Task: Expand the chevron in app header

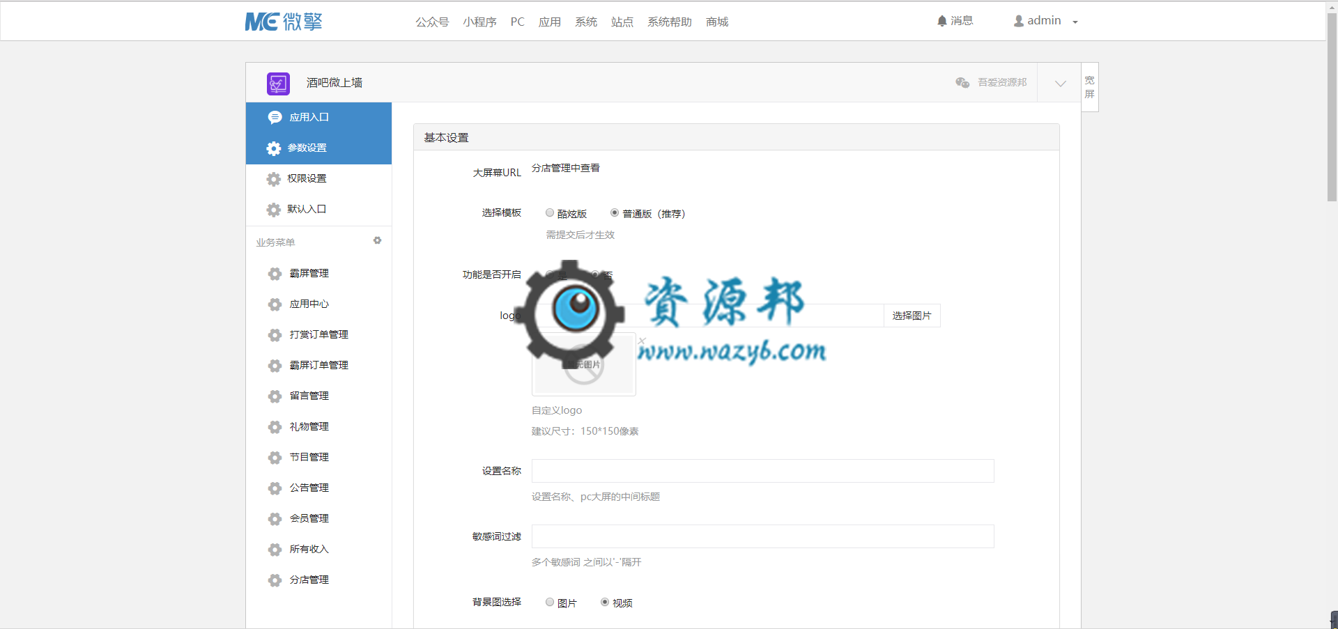Action: pyautogui.click(x=1061, y=84)
